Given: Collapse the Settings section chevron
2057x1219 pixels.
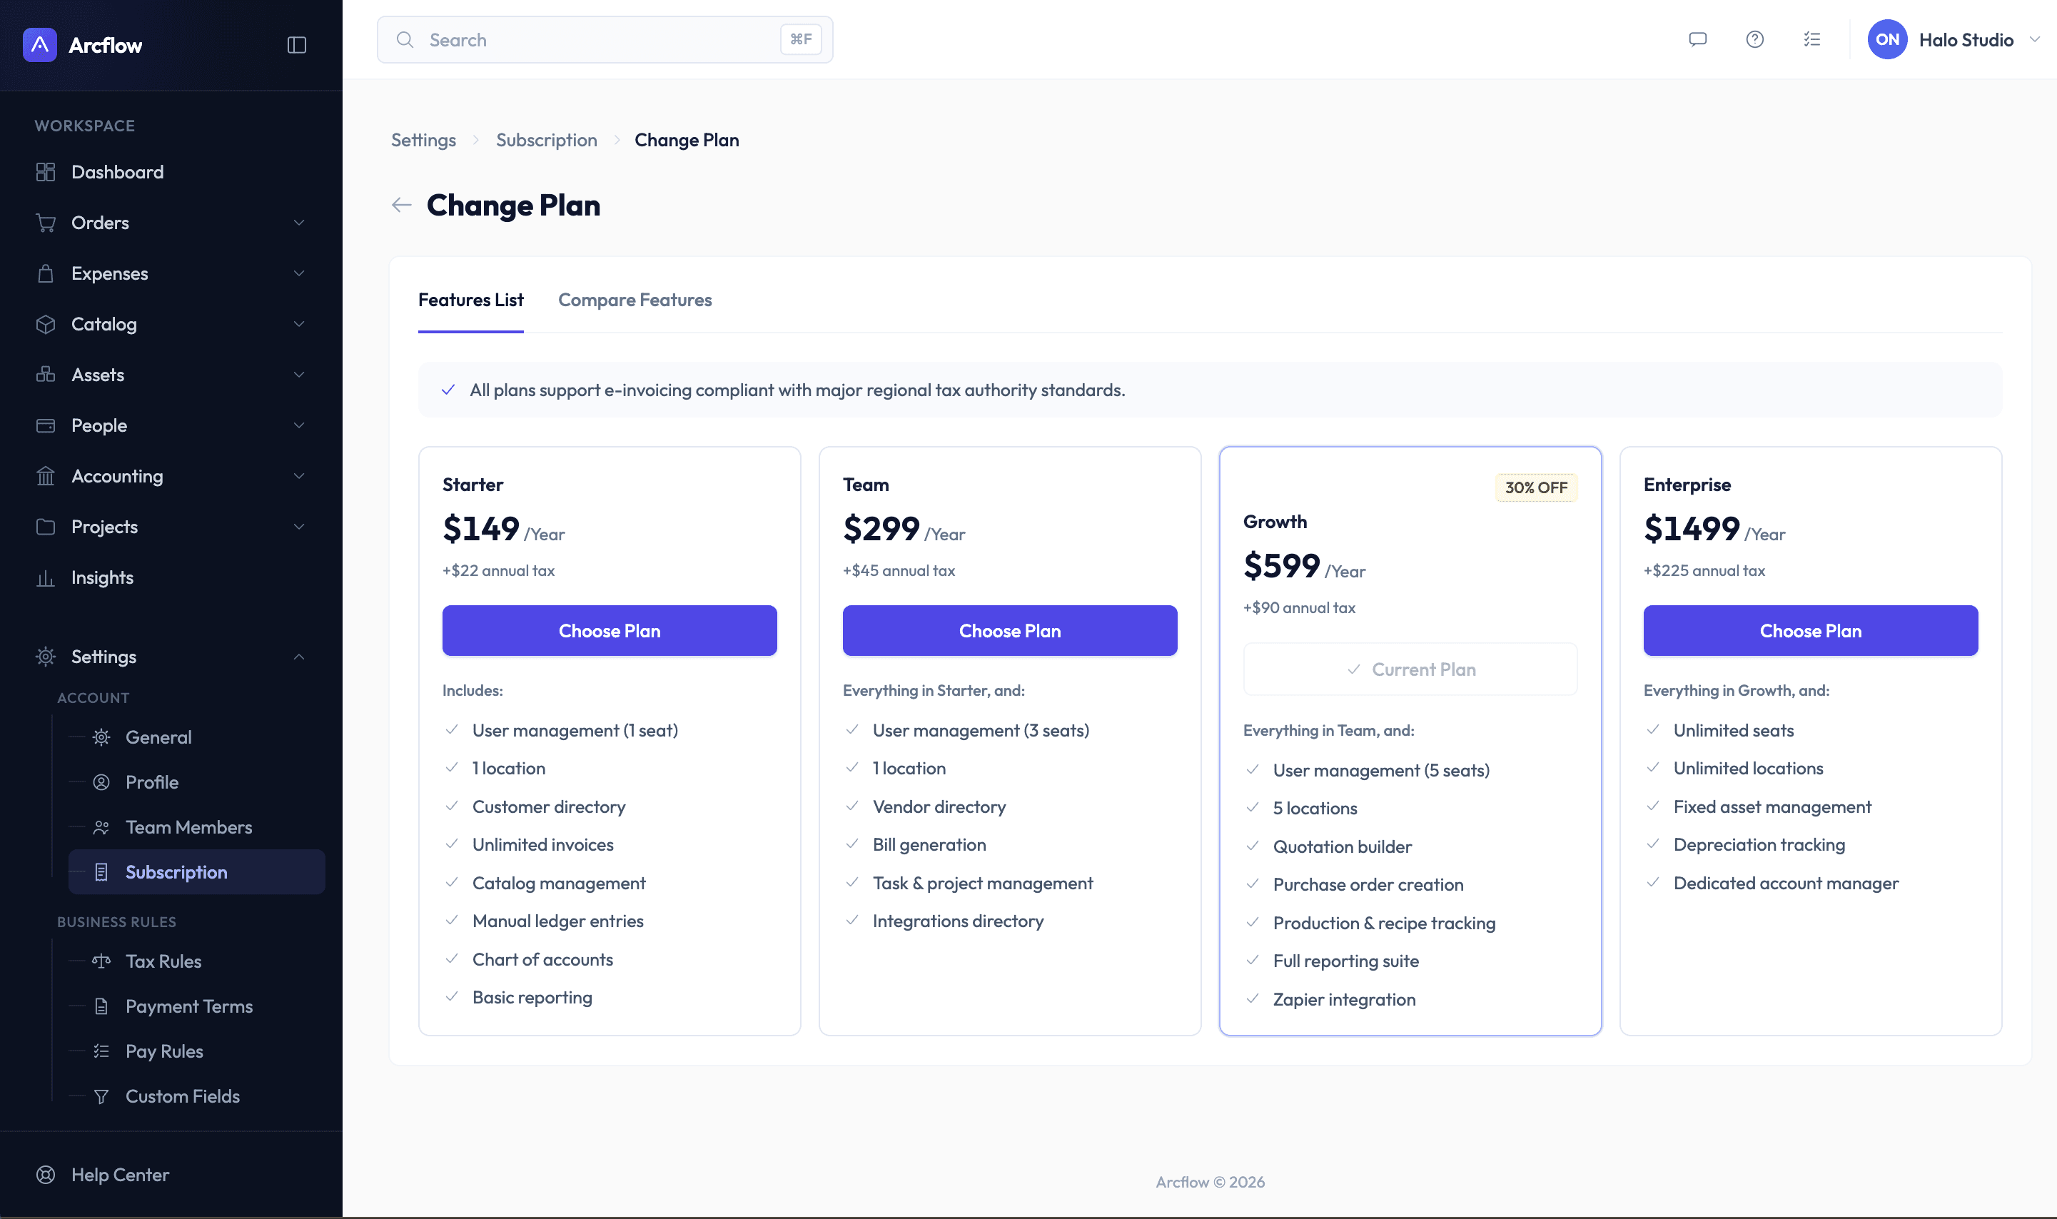Looking at the screenshot, I should [299, 657].
